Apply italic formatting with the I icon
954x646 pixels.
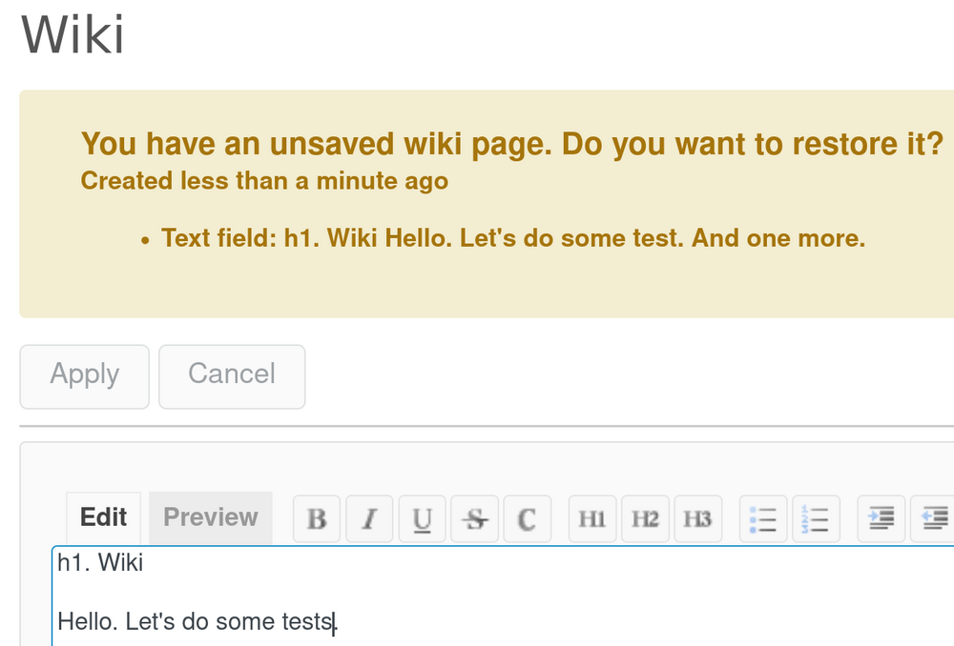click(x=369, y=517)
